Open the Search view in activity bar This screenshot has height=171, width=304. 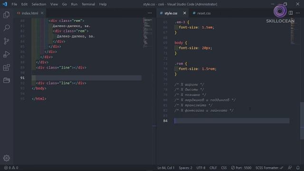[x=6, y=28]
